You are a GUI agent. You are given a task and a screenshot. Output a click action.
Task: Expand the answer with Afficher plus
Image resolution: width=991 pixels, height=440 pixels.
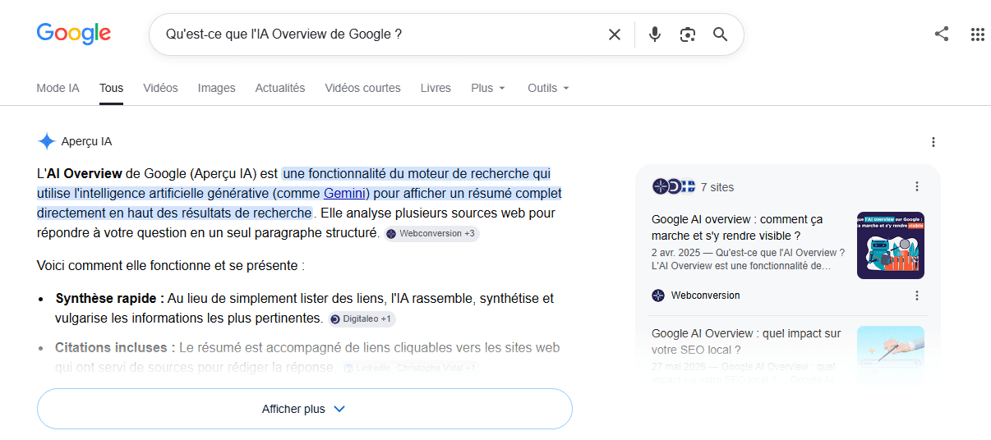(x=304, y=409)
